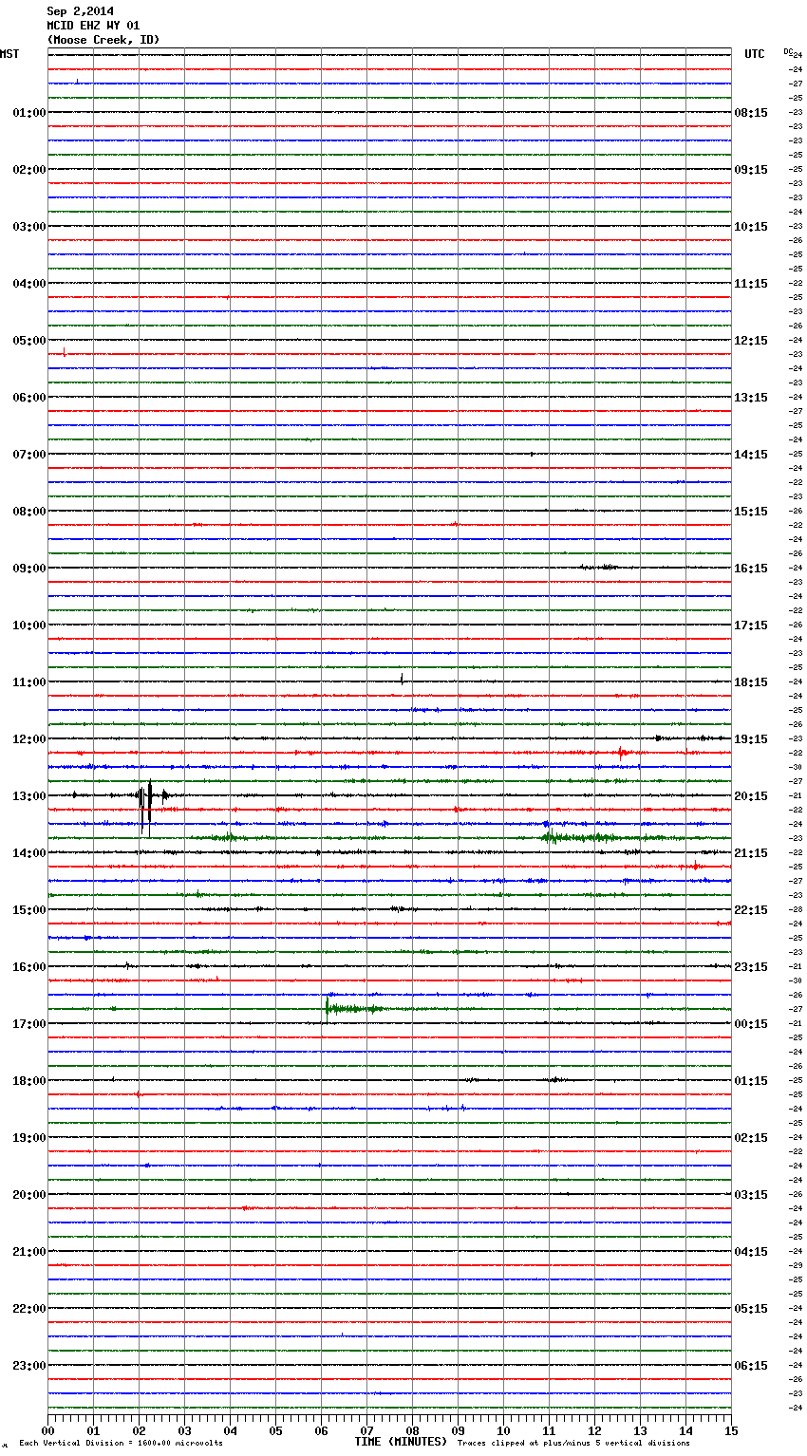Click the 02:15 UTC time label

coord(751,1138)
